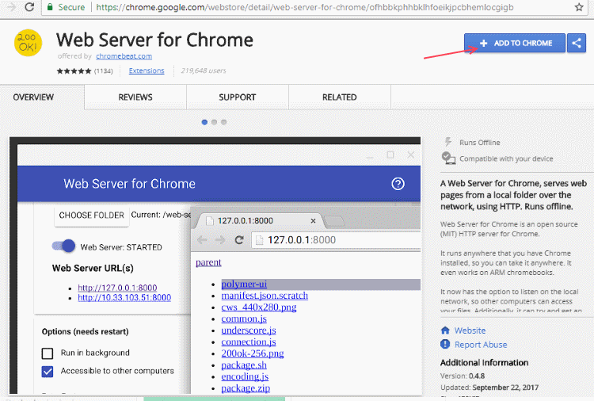
Task: Click the inner browser address 127.0.0.1:8000
Action: [302, 240]
